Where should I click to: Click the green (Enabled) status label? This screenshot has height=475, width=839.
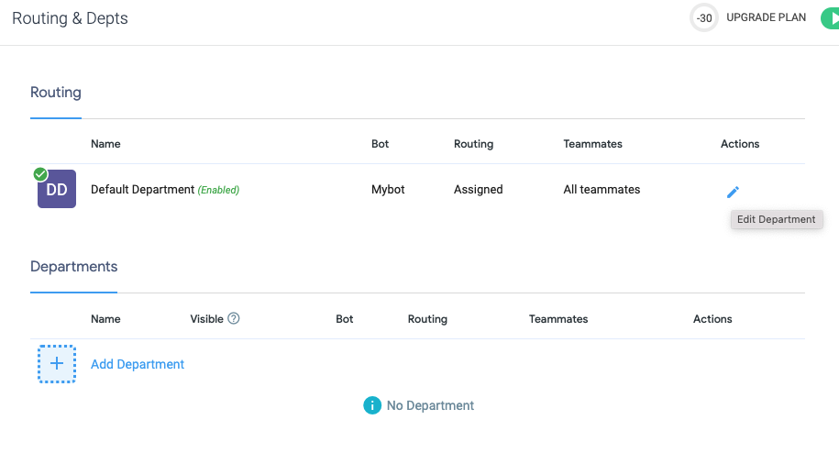pyautogui.click(x=218, y=190)
